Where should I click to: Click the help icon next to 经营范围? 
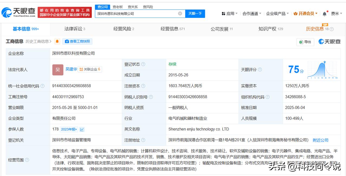coord(27,160)
